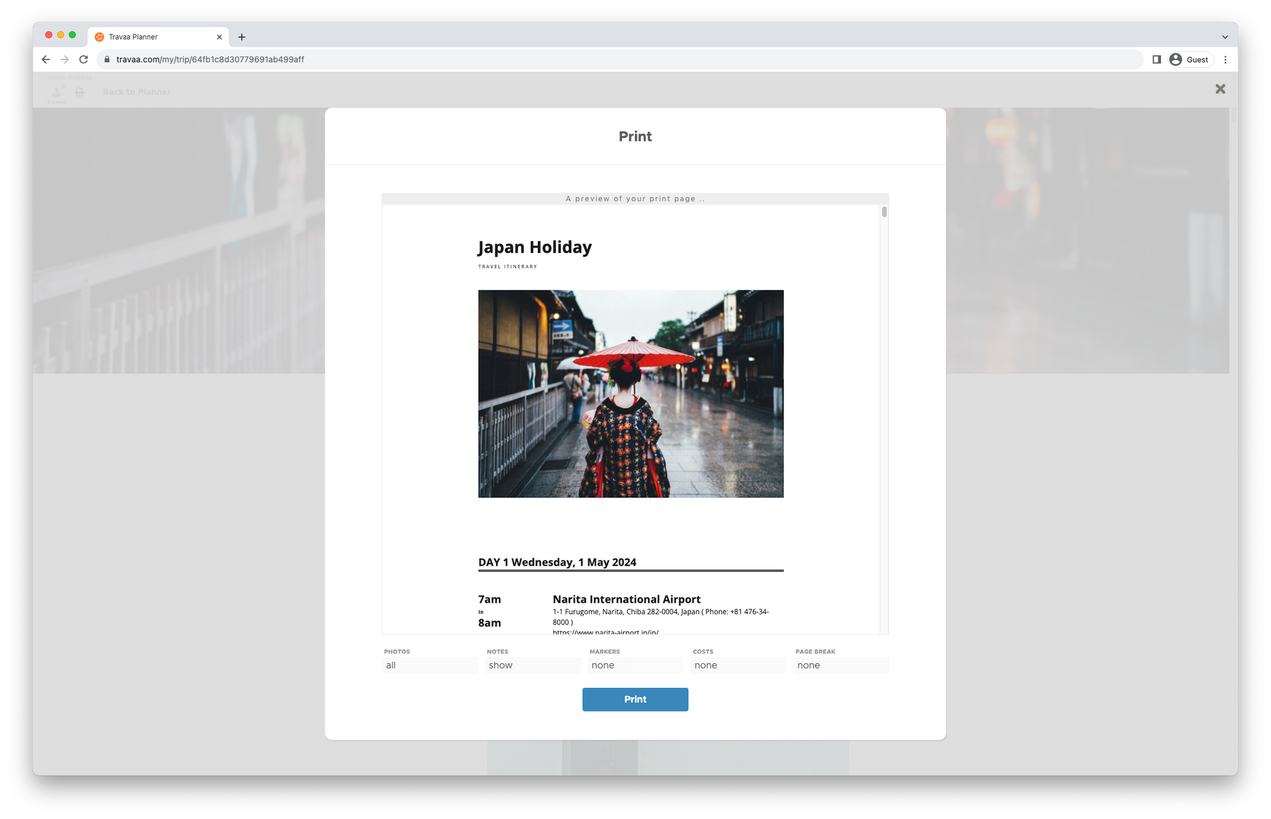Screen dimensions: 1271x819
Task: Click the Print dialog heading
Action: click(x=635, y=136)
